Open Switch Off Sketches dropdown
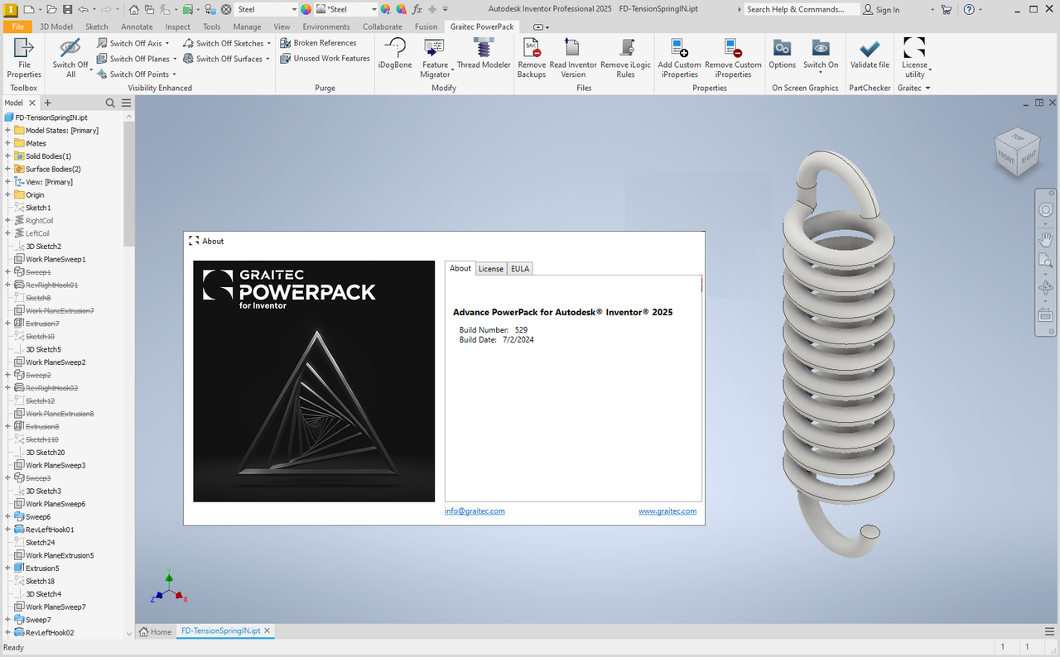 tap(271, 43)
